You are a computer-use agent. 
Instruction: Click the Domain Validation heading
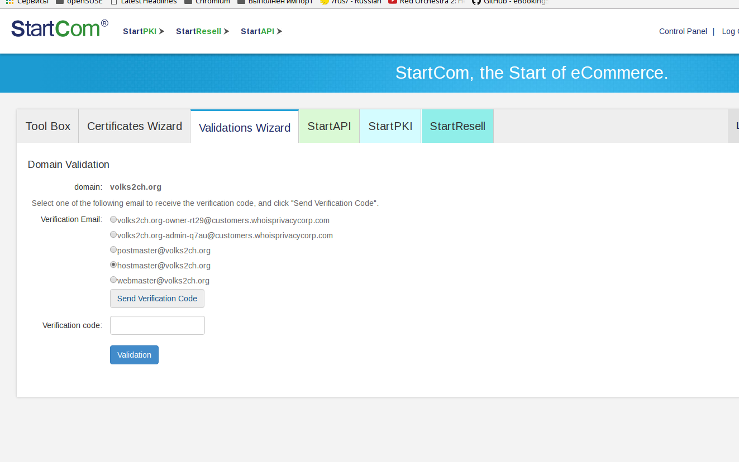(69, 165)
